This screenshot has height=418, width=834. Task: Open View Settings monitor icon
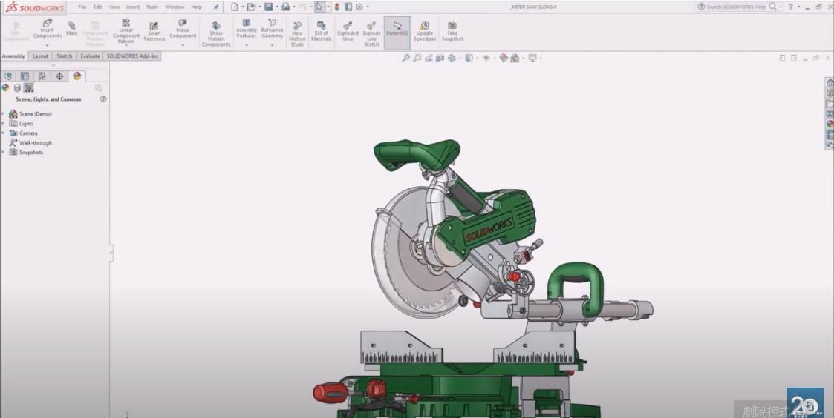(532, 58)
